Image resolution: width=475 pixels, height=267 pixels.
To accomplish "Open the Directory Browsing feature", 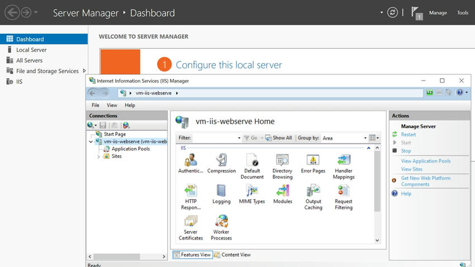I will [x=282, y=166].
